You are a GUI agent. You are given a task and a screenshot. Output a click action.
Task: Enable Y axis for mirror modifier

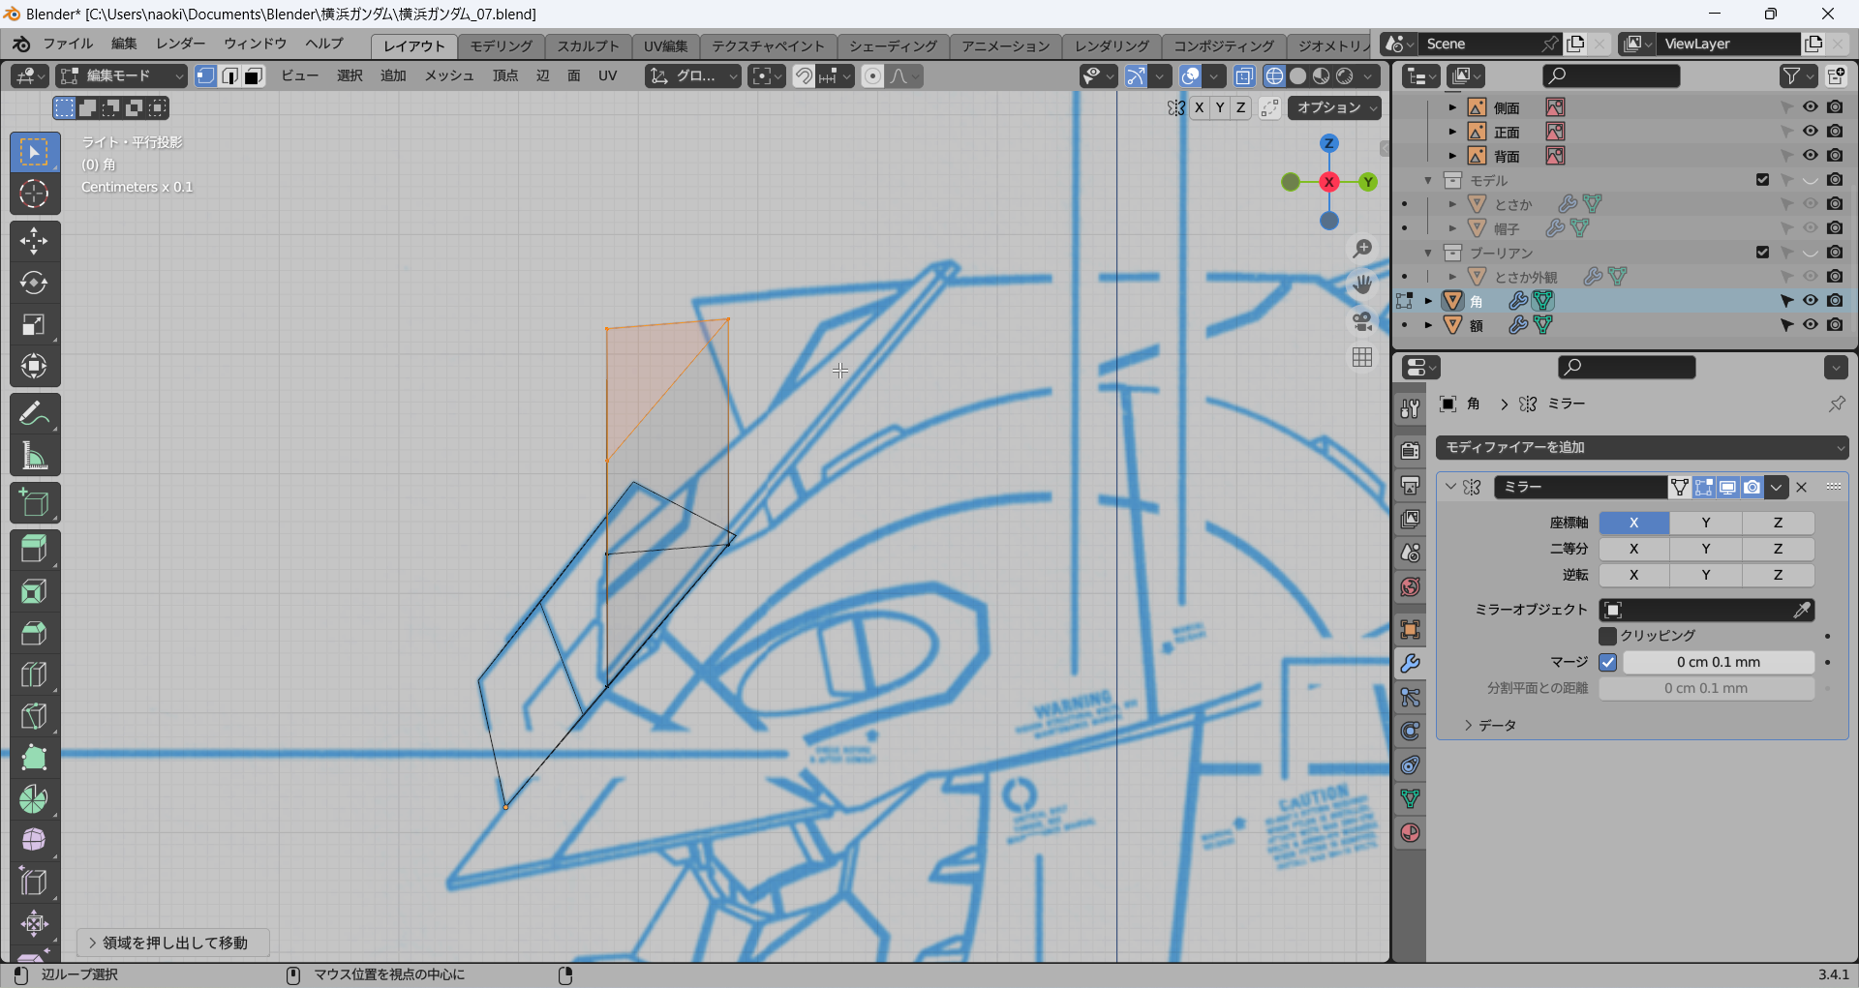1705,523
